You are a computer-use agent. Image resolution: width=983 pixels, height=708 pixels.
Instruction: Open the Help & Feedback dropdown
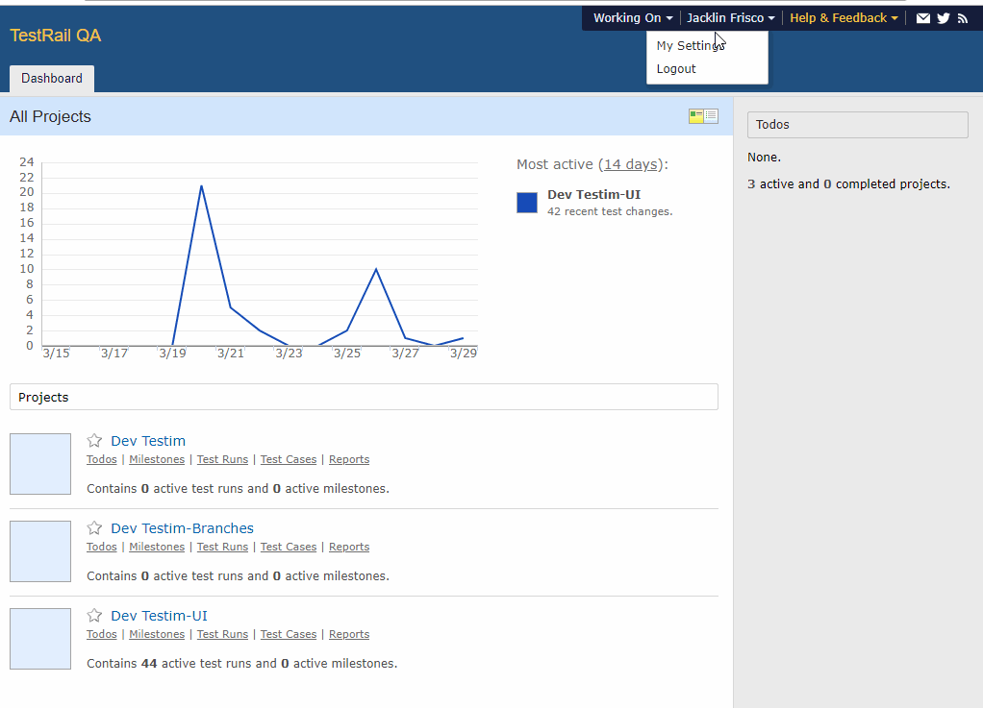click(844, 18)
